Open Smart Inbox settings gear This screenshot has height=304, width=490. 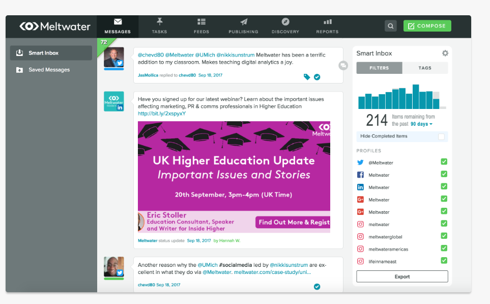445,53
